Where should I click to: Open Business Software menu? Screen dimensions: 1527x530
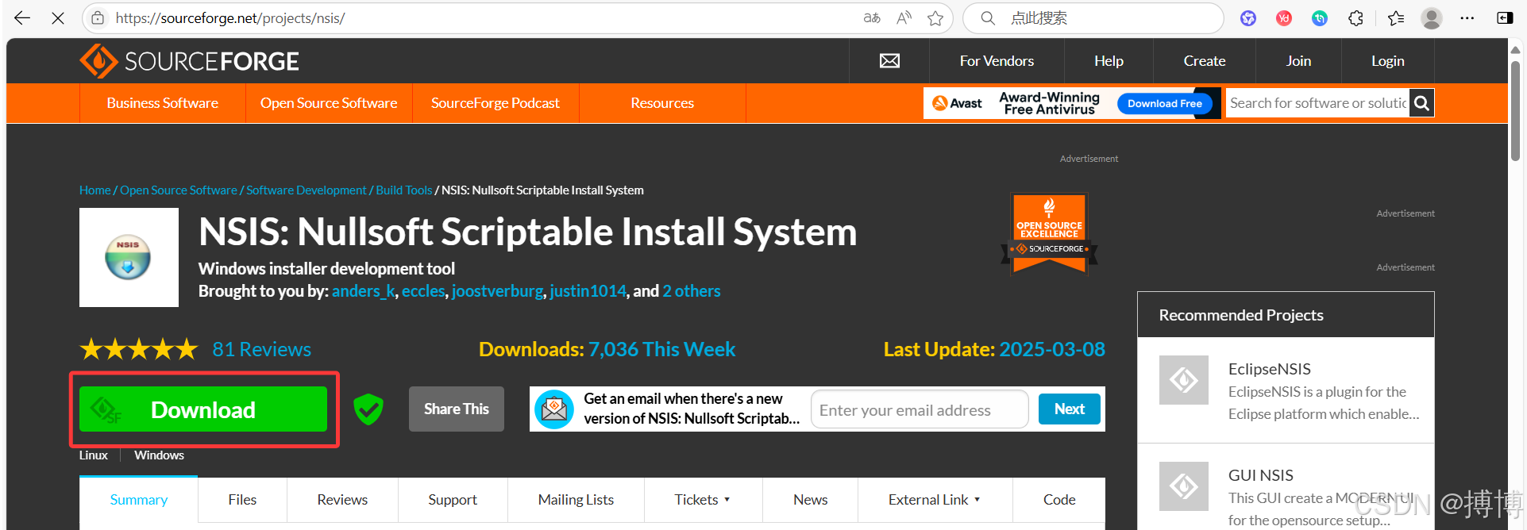(x=163, y=103)
